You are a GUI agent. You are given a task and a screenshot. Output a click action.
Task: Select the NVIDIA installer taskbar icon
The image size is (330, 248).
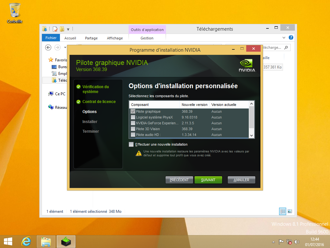pyautogui.click(x=66, y=242)
